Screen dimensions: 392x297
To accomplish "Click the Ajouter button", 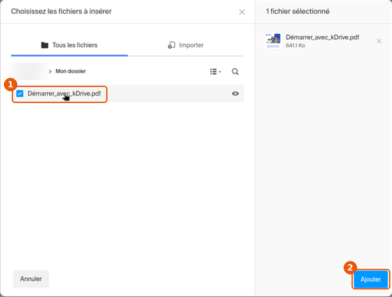I will pos(371,279).
